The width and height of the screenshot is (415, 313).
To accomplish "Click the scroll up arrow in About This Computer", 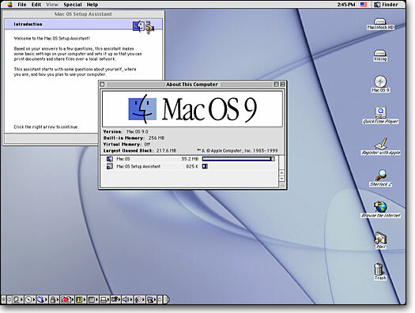I will [x=282, y=173].
